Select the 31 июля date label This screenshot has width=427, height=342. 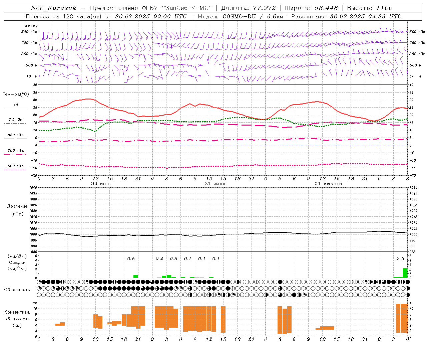215,183
